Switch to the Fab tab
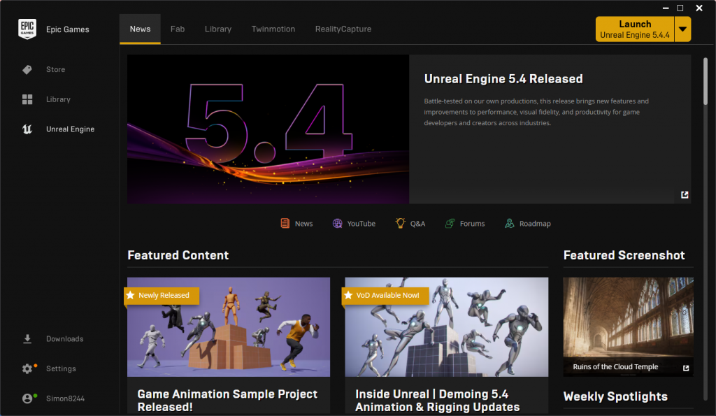 coord(178,29)
